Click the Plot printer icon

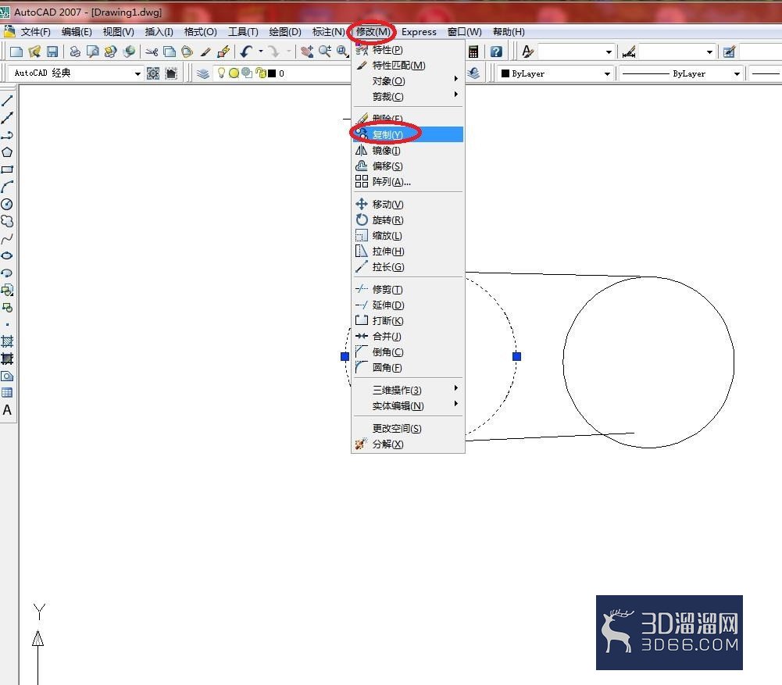coord(75,52)
